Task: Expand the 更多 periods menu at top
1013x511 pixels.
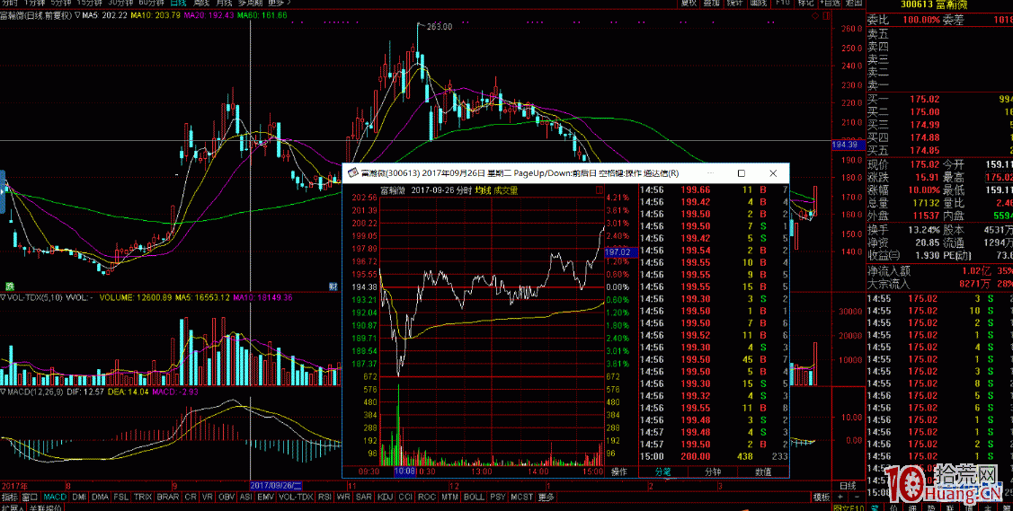Action: (x=280, y=3)
